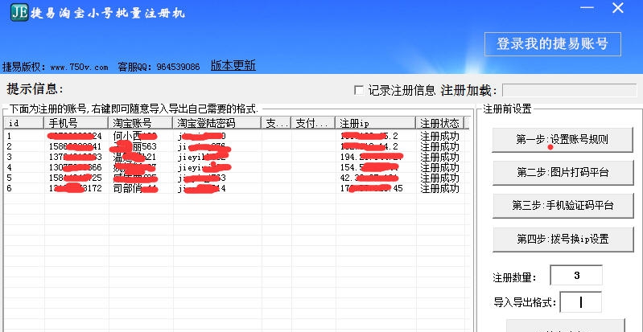Select row with id 4
The height and width of the screenshot is (332, 643).
coord(236,168)
